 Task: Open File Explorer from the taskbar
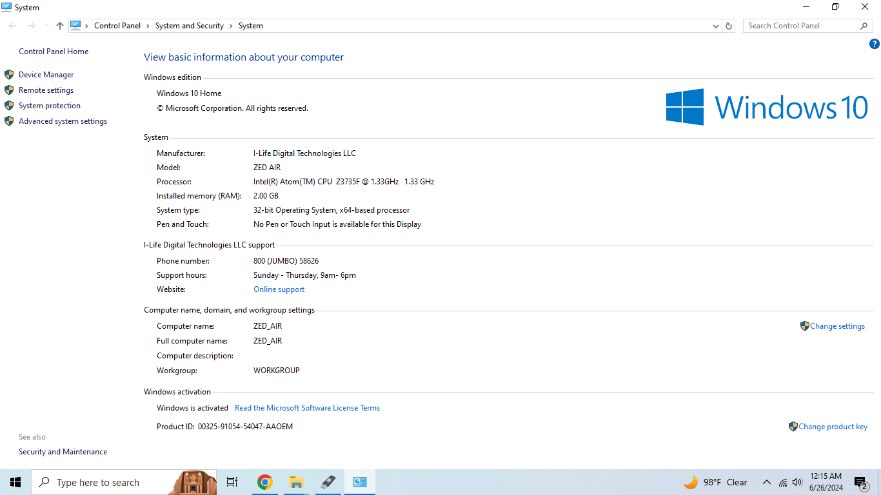296,482
